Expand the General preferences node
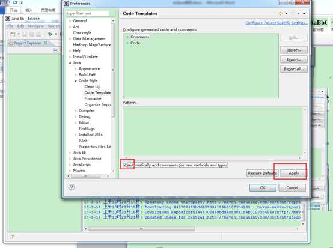 coord(70,21)
